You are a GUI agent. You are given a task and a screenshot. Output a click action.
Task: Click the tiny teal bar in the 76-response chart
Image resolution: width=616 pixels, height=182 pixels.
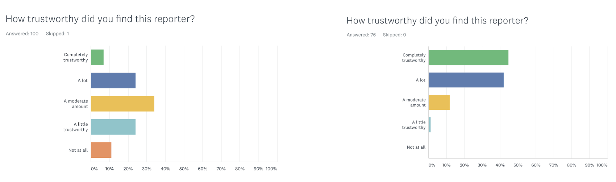click(430, 125)
